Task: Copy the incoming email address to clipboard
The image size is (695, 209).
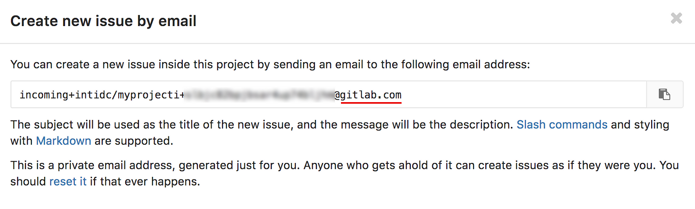Action: click(x=665, y=94)
